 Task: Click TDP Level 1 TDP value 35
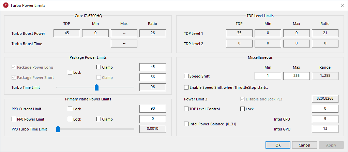pyautogui.click(x=239, y=33)
